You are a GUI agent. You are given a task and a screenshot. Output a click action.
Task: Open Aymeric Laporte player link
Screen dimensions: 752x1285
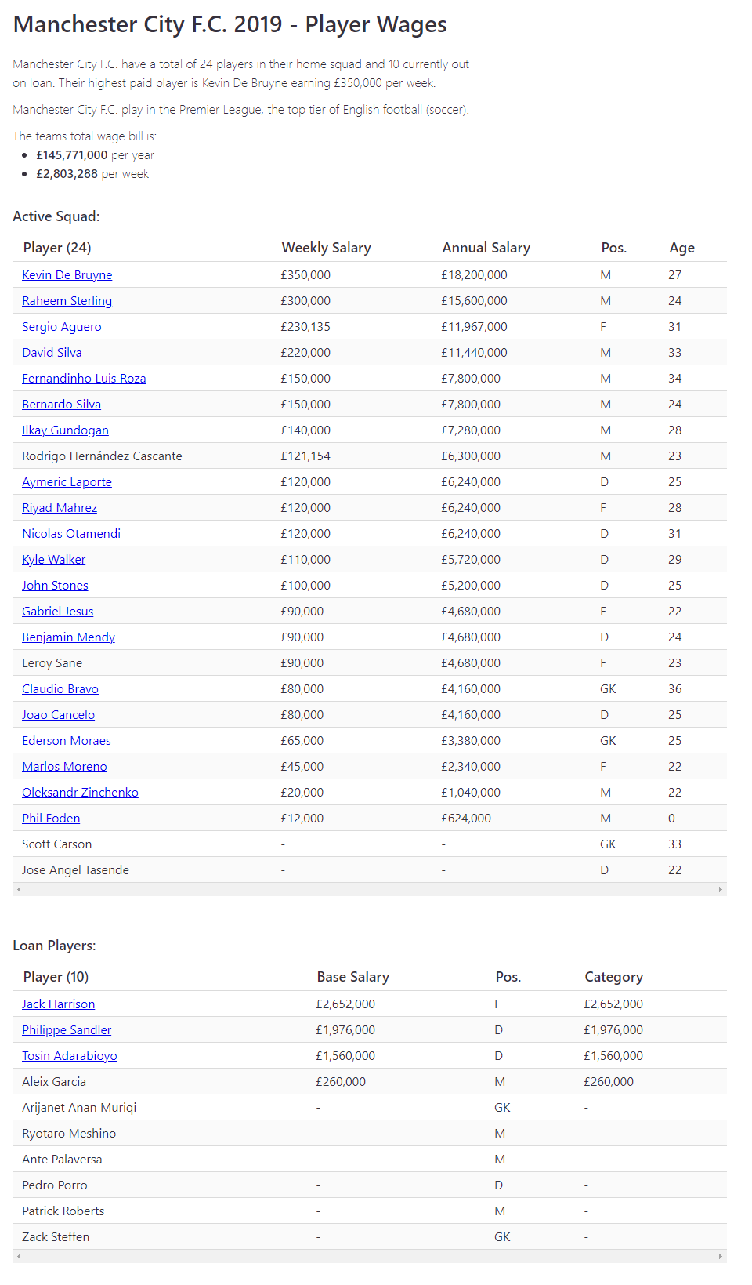click(67, 482)
